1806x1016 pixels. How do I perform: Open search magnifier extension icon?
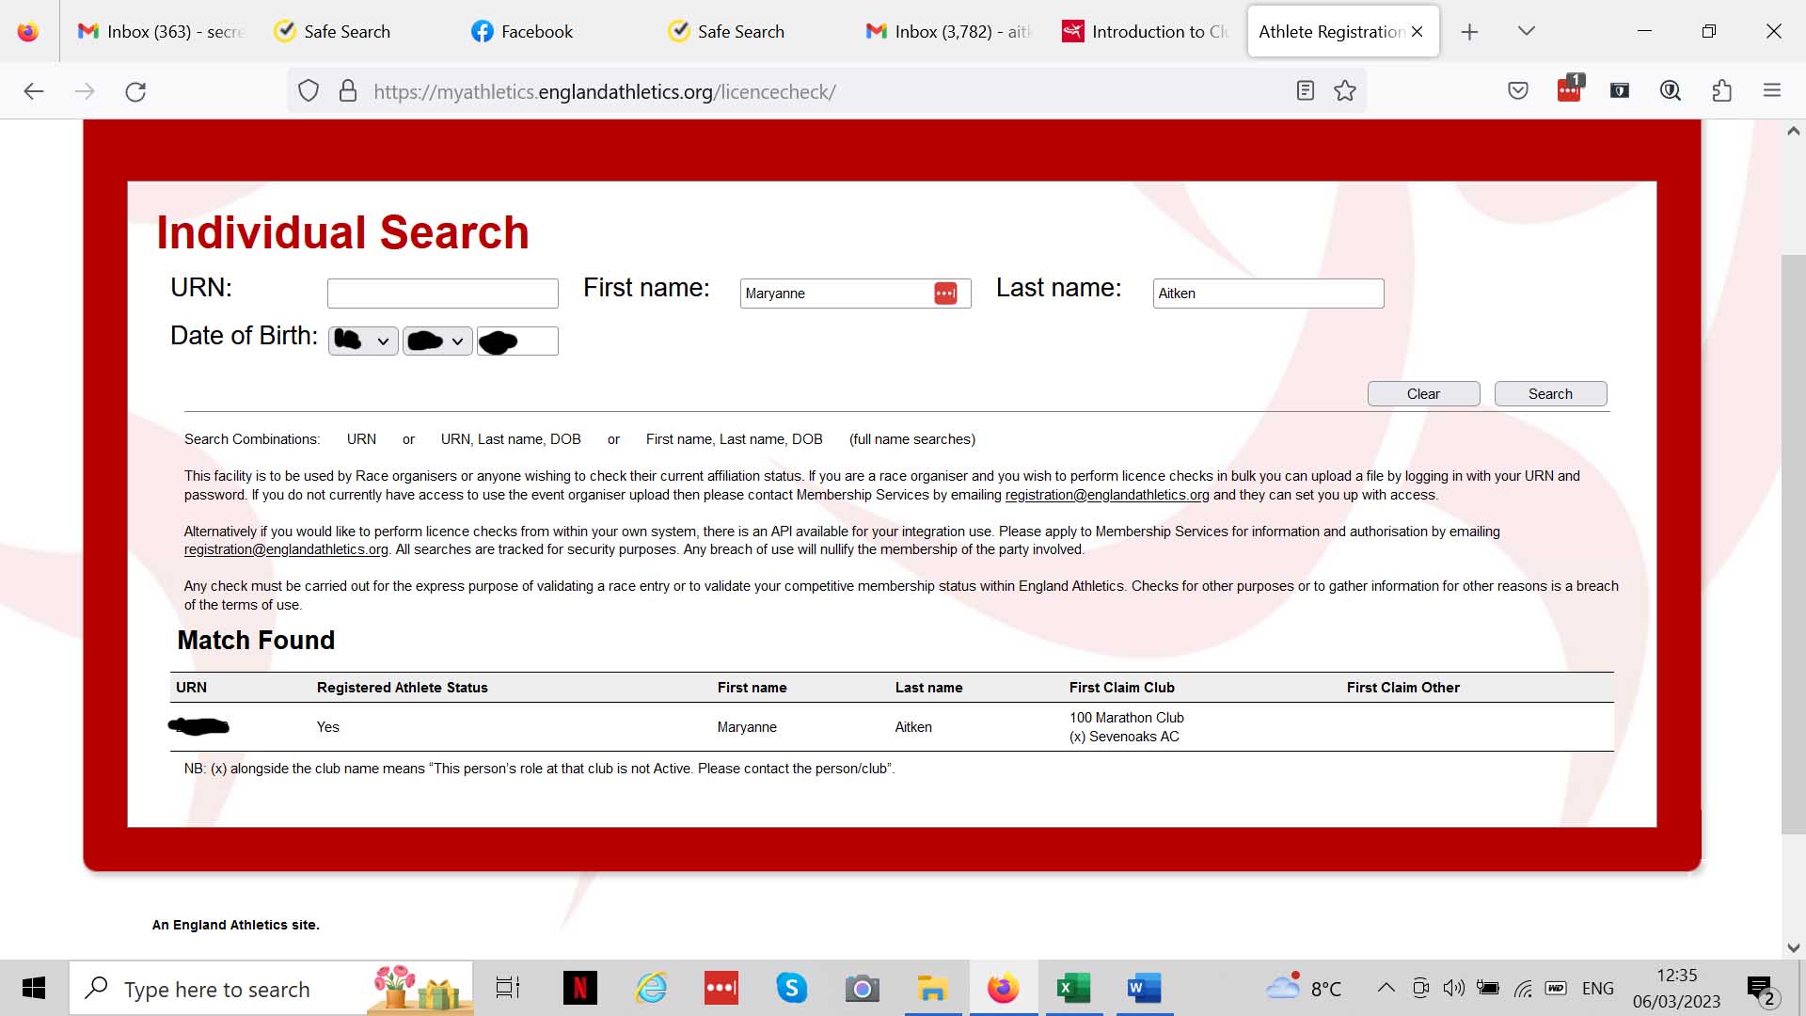(1671, 91)
